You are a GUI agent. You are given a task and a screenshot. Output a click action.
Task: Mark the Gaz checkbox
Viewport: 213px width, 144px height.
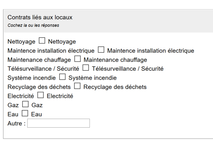coord(25,104)
